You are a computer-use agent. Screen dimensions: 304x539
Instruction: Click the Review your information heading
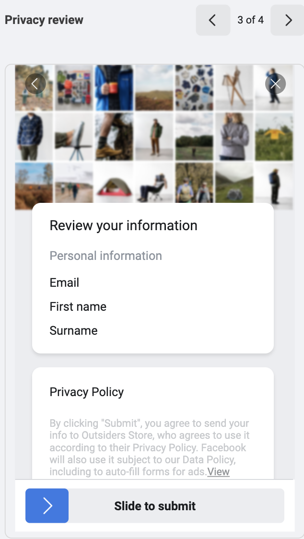[x=123, y=225]
